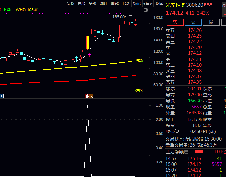The width and height of the screenshot is (226, 177).
Task: Activate the 画线 drawing tool
Action: click(x=115, y=3)
